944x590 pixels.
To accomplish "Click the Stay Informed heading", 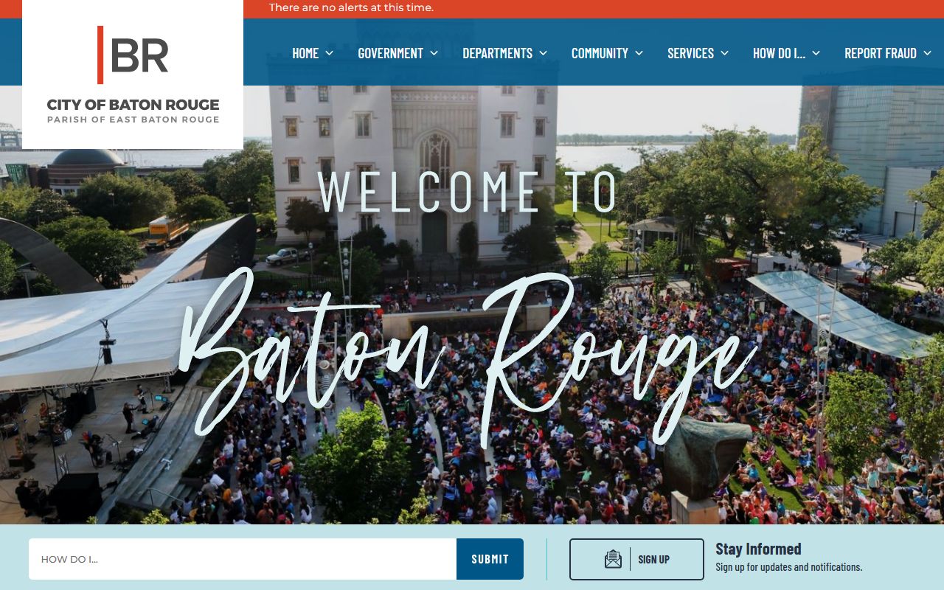I will click(758, 549).
